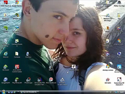Open Internet Explorer from Quick Launch
This screenshot has height=94, width=125.
(x=15, y=92)
